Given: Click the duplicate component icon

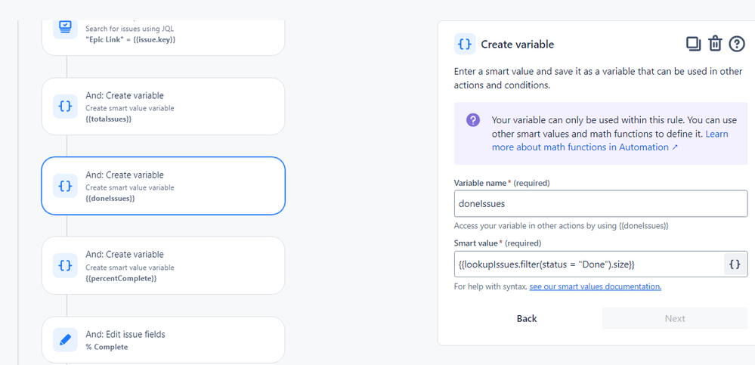Looking at the screenshot, I should (693, 44).
